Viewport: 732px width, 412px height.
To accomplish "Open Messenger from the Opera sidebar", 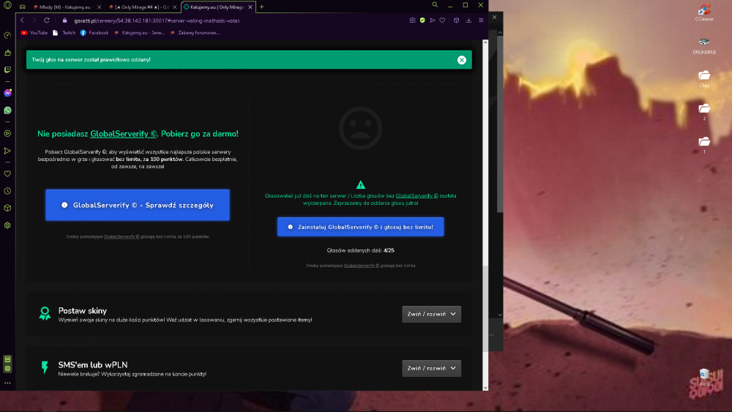I will point(7,94).
